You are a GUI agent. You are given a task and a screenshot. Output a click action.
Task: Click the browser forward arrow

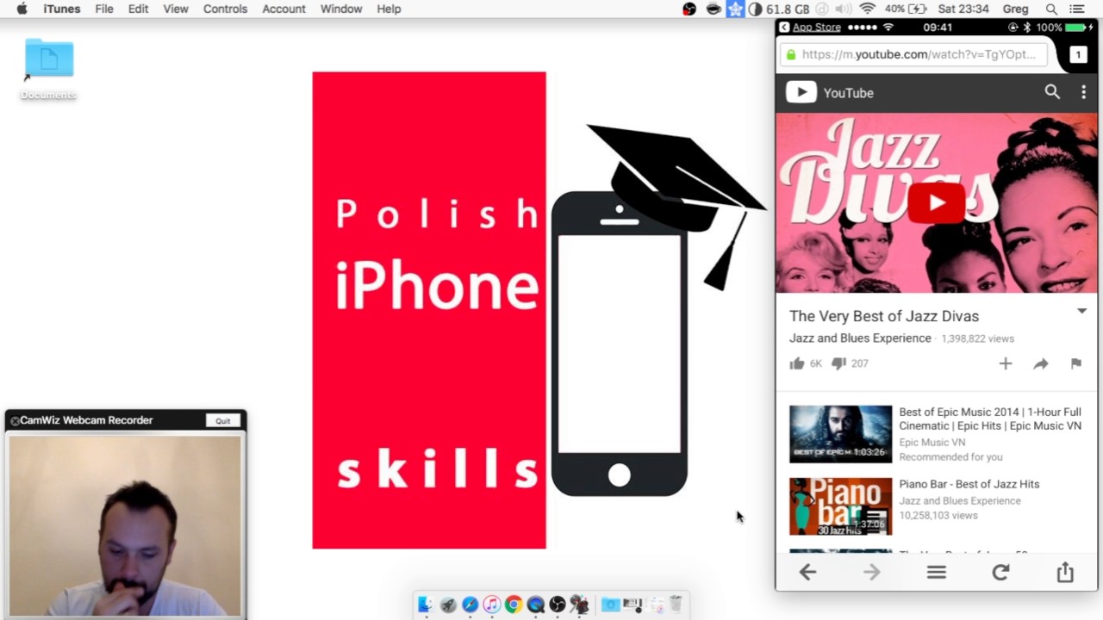(x=872, y=572)
